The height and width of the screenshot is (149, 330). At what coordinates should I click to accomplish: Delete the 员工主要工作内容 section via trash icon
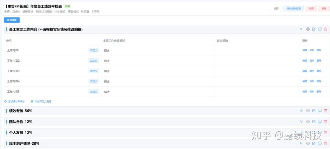(326, 29)
